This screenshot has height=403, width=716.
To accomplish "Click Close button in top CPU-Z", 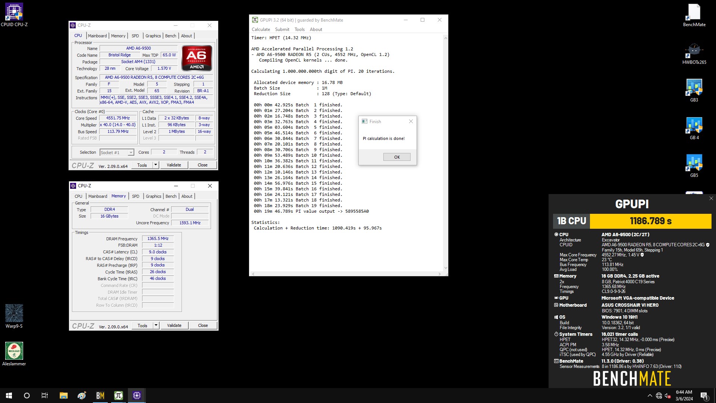I will [x=202, y=165].
